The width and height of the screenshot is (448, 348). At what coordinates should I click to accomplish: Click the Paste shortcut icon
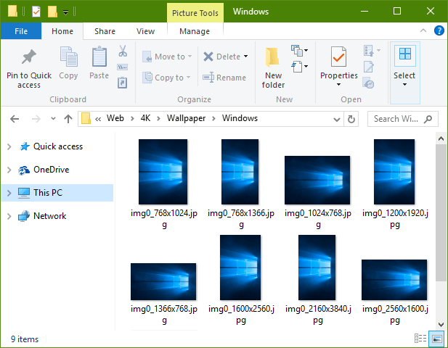[122, 83]
